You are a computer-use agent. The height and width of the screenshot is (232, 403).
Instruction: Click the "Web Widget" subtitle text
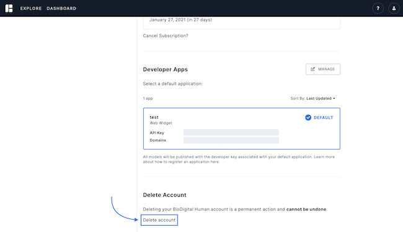click(161, 123)
